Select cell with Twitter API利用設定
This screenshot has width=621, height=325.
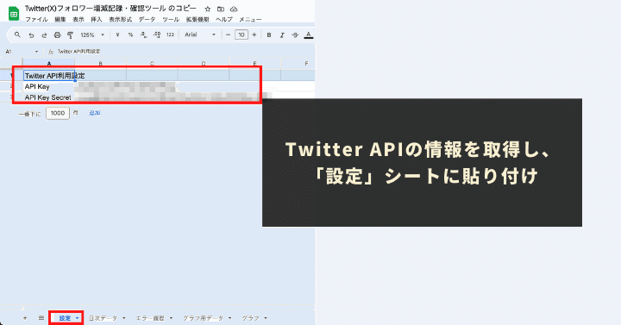click(48, 75)
